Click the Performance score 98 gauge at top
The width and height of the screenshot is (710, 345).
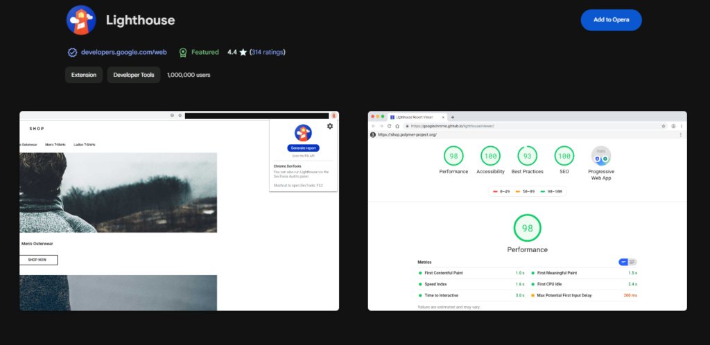click(x=453, y=156)
